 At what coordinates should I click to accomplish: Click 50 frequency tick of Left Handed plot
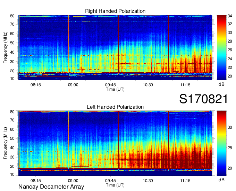pos(12,138)
